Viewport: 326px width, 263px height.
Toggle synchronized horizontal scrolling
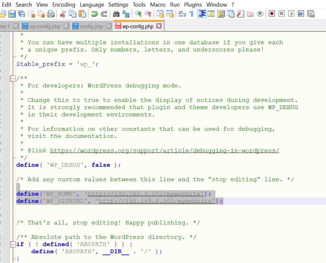[x=170, y=14]
